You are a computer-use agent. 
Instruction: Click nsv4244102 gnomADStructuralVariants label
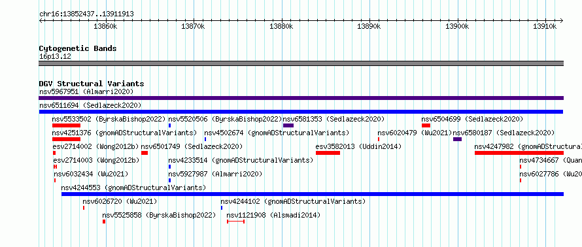[x=293, y=201]
